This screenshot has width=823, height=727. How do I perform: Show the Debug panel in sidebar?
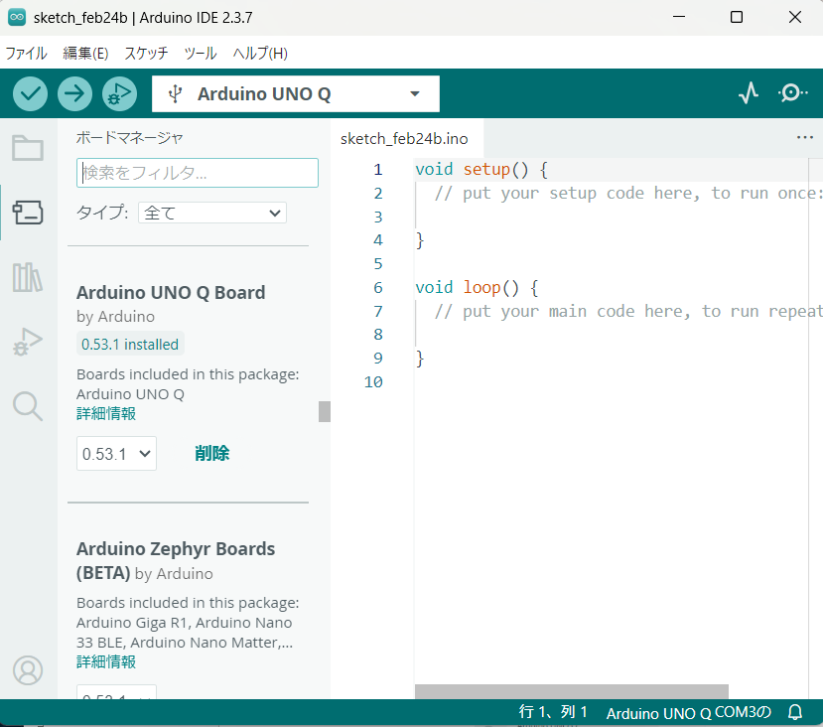click(x=28, y=342)
